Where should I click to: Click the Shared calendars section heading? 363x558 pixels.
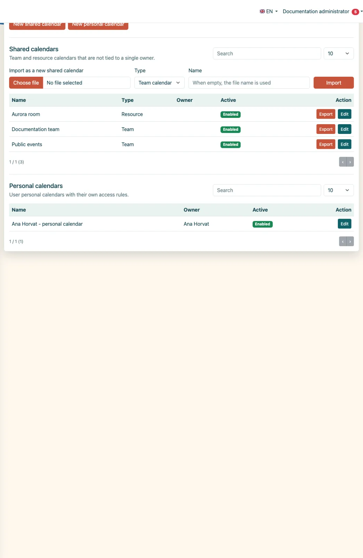pos(34,49)
